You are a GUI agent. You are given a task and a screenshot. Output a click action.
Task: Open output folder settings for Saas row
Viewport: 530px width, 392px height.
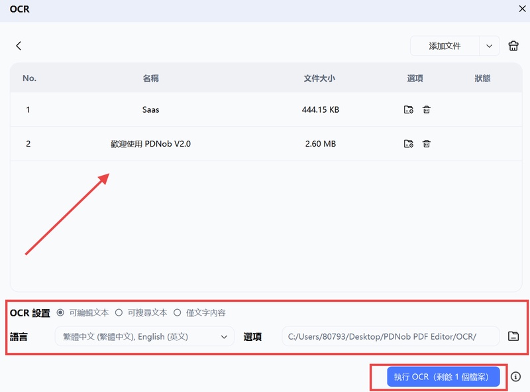(x=408, y=109)
